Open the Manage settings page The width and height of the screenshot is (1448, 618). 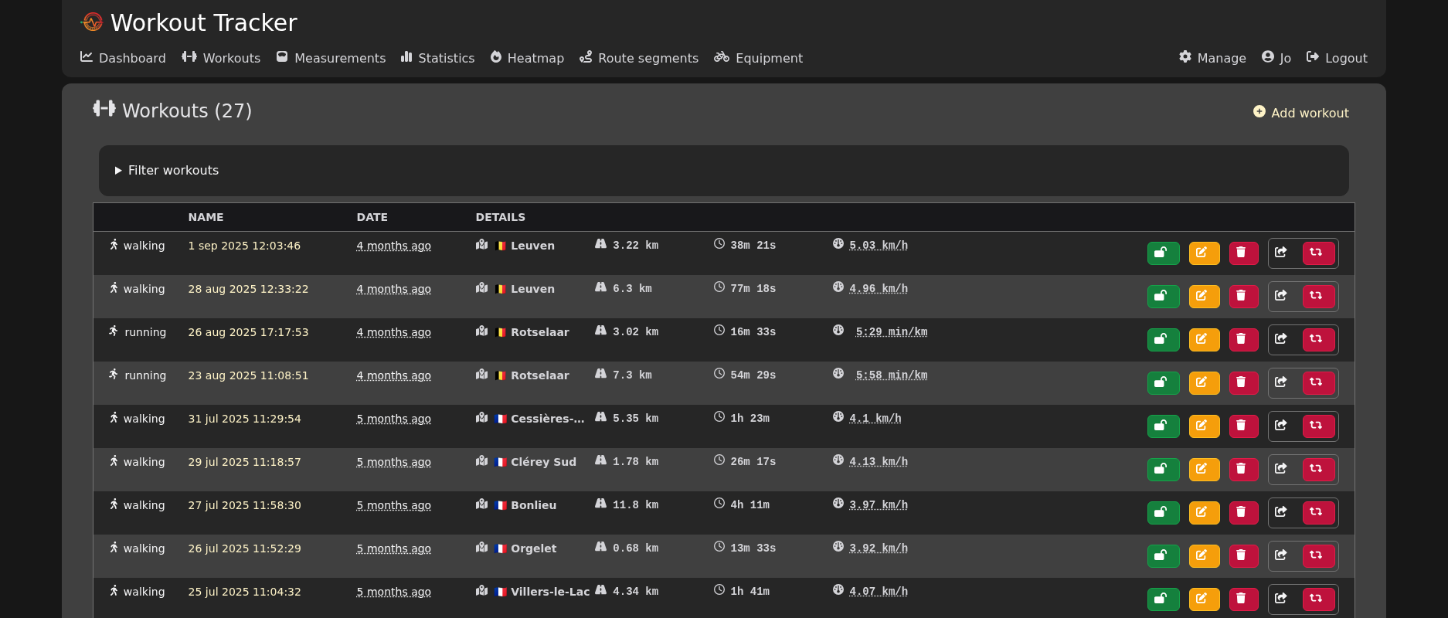[x=1212, y=58]
